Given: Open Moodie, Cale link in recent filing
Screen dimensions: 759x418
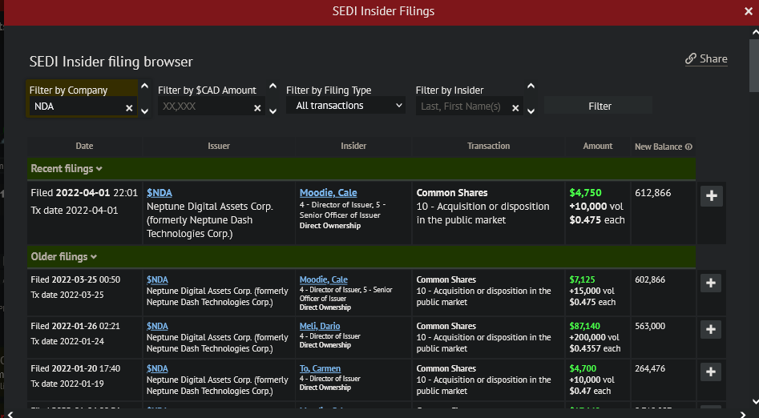Looking at the screenshot, I should click(328, 193).
